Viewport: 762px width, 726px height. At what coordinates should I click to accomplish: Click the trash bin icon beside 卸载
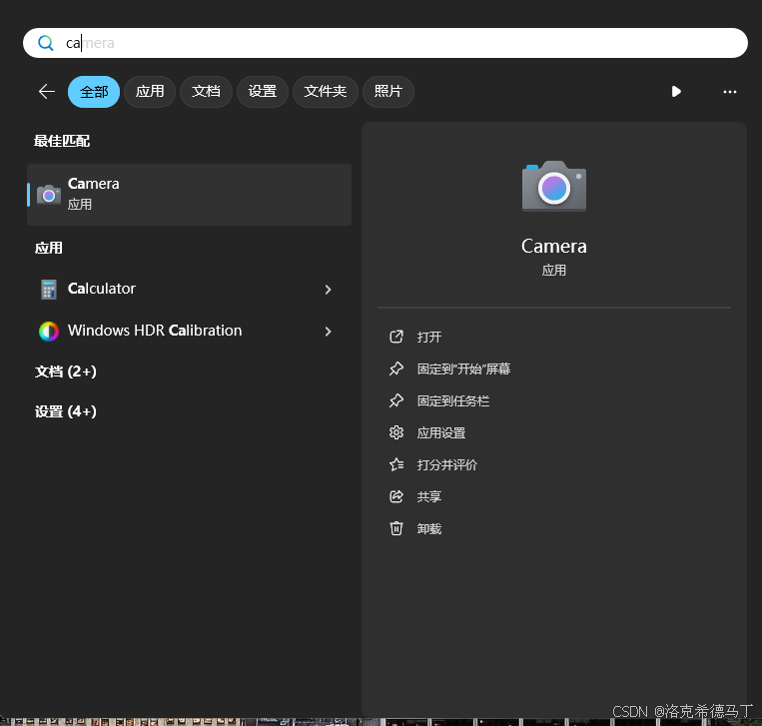396,528
